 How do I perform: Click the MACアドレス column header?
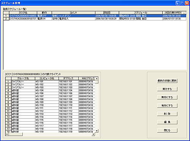click(x=87, y=78)
